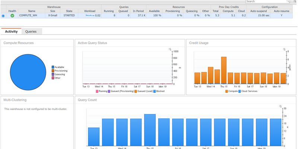Image resolution: width=298 pixels, height=149 pixels.
Task: Switch to the Activity tab
Action: (11, 32)
